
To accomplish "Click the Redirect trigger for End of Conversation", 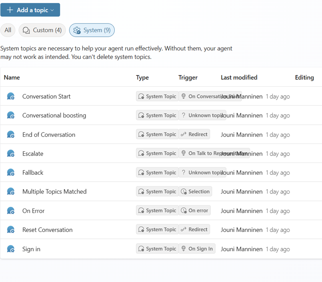I will point(194,134).
